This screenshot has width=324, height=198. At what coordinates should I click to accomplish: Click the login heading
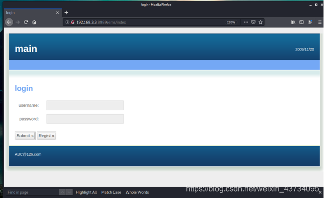pyautogui.click(x=24, y=88)
